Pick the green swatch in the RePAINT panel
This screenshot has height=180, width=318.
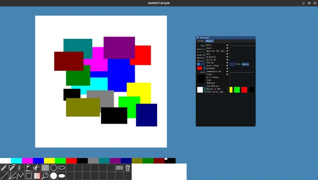pyautogui.click(x=237, y=90)
